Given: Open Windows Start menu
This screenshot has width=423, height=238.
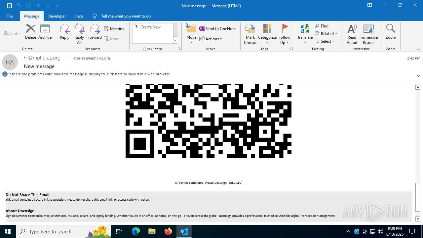Looking at the screenshot, I should (x=8, y=231).
